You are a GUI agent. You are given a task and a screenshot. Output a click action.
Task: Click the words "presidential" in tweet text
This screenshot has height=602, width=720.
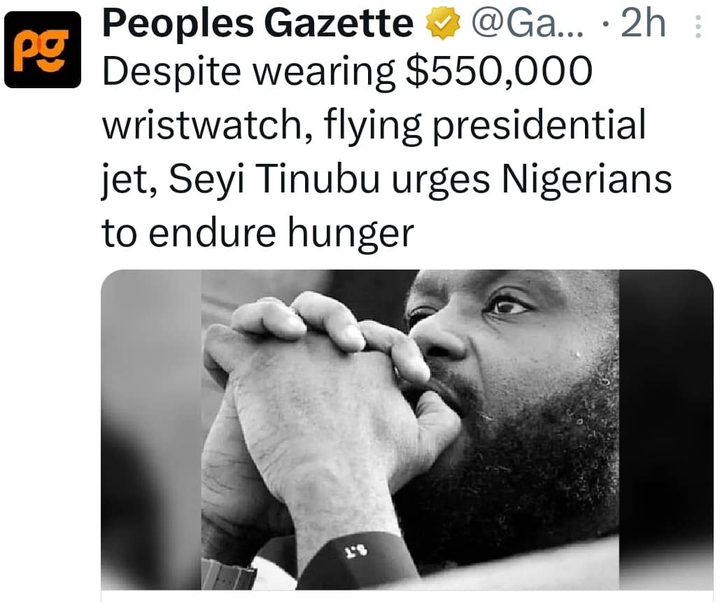tap(544, 126)
